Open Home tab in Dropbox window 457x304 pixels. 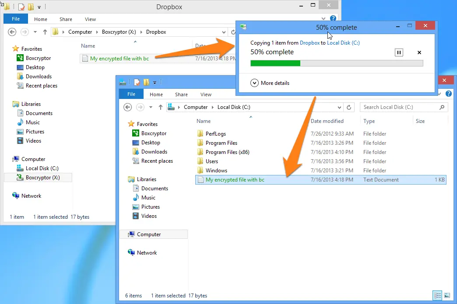41,19
